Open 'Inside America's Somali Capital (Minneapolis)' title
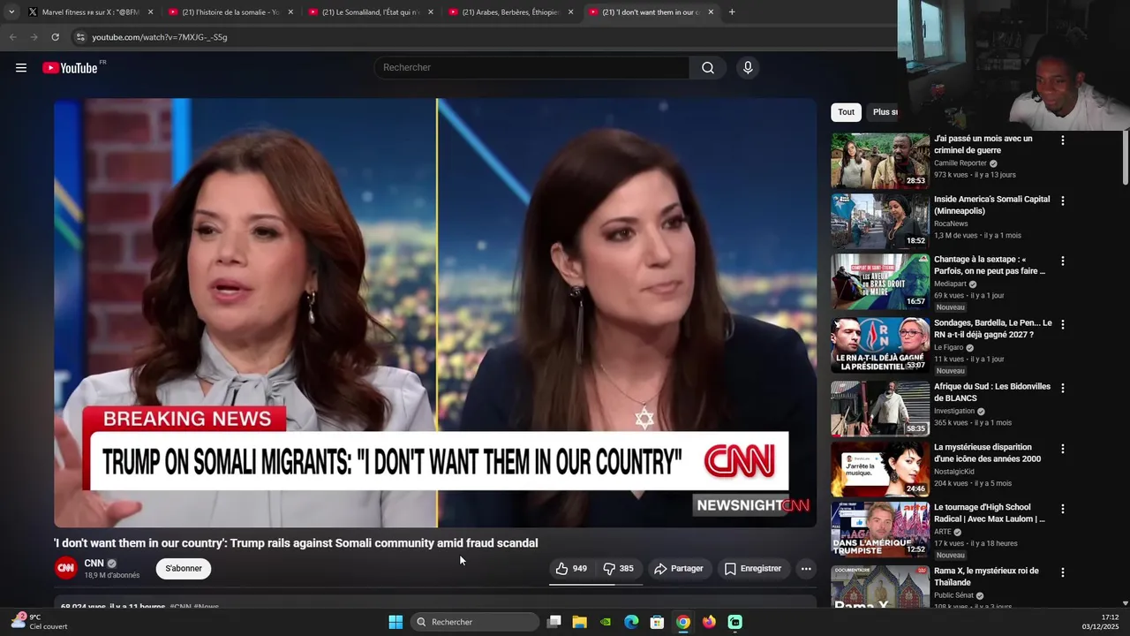This screenshot has height=636, width=1130. coord(992,205)
